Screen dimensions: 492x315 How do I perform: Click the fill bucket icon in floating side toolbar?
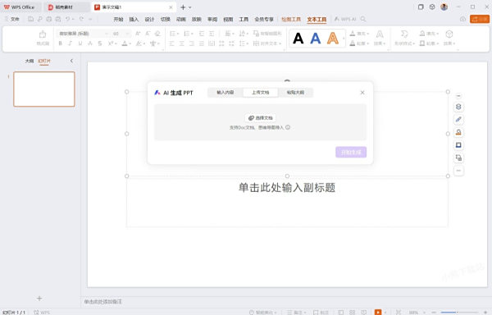click(458, 132)
